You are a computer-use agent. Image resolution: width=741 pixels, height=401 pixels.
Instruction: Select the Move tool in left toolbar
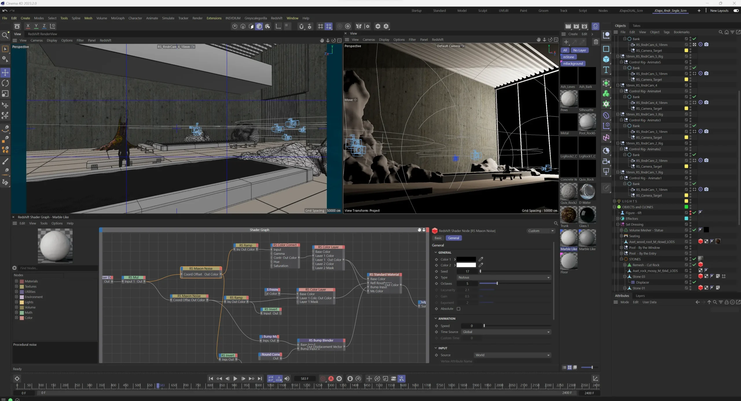[x=5, y=73]
